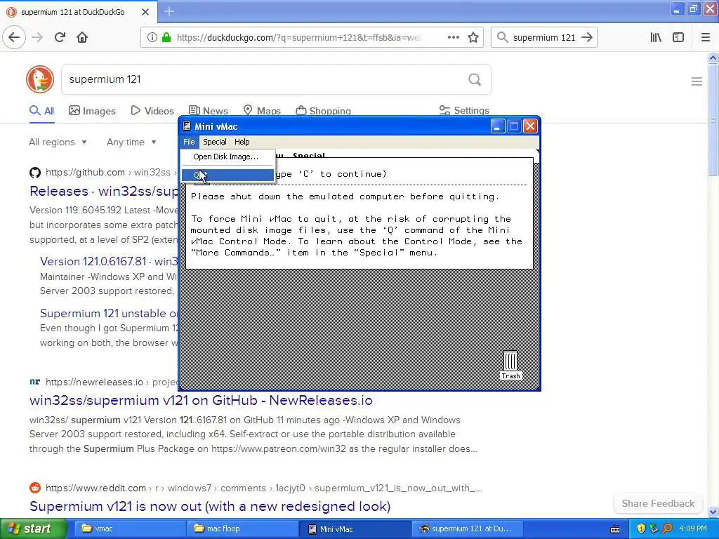Screen dimensions: 719x539
Task: Open the Any time filter dropdown
Action: pos(131,142)
